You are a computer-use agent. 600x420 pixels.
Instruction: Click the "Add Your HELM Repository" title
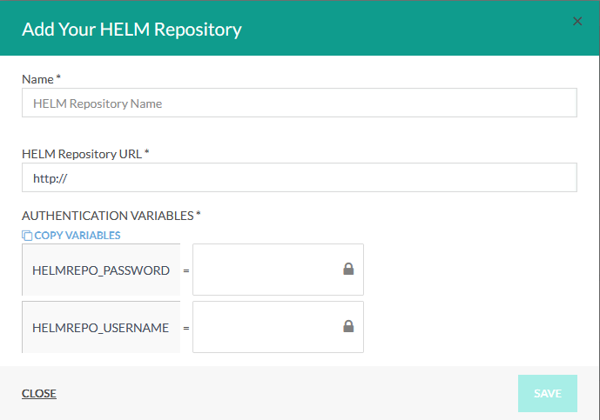131,30
